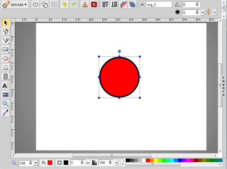Adjust the opacity stepper

tap(110, 163)
